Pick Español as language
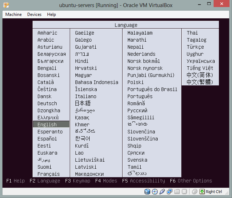 point(47,139)
